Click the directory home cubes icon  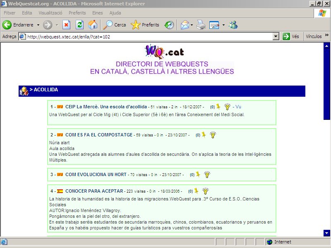24,91
